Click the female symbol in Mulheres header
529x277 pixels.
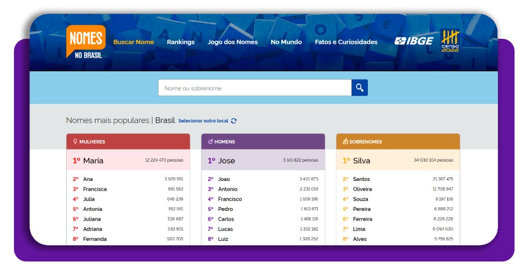[75, 142]
